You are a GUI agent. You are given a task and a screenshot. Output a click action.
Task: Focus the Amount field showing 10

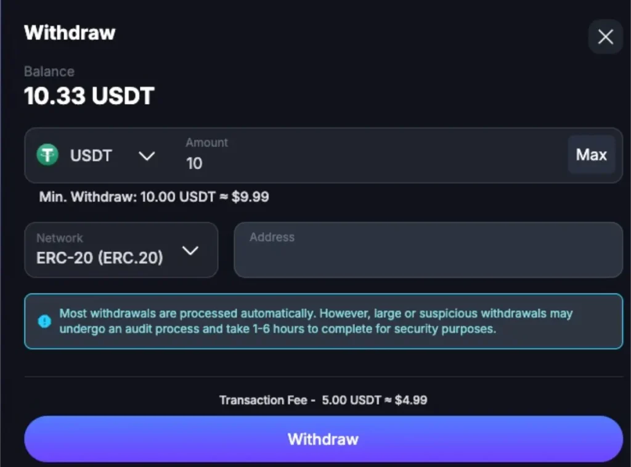[370, 163]
